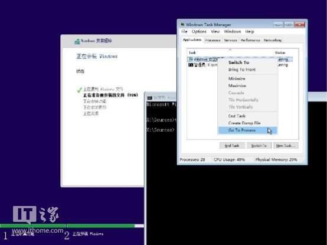Click the Task Manager title bar icon
327x245 pixels.
pyautogui.click(x=182, y=25)
